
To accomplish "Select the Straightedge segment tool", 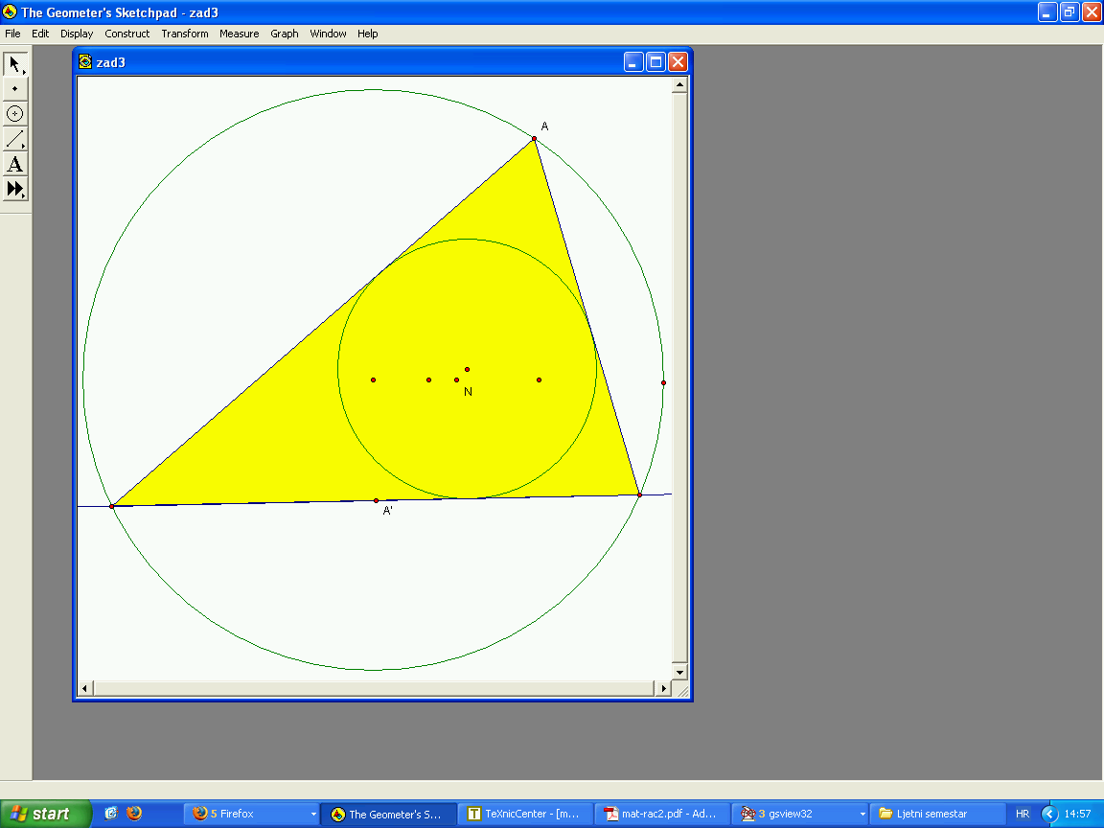I will (15, 140).
